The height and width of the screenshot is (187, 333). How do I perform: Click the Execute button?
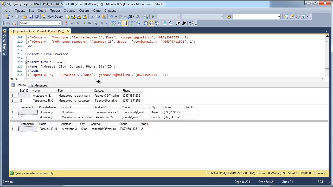point(72,23)
